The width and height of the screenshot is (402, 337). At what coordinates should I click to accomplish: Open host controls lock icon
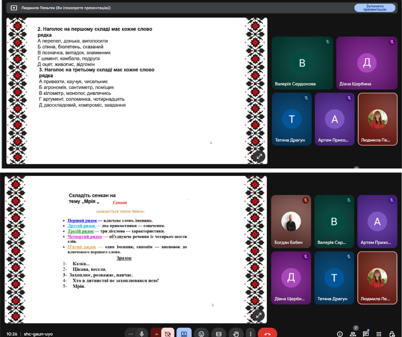pos(392,334)
